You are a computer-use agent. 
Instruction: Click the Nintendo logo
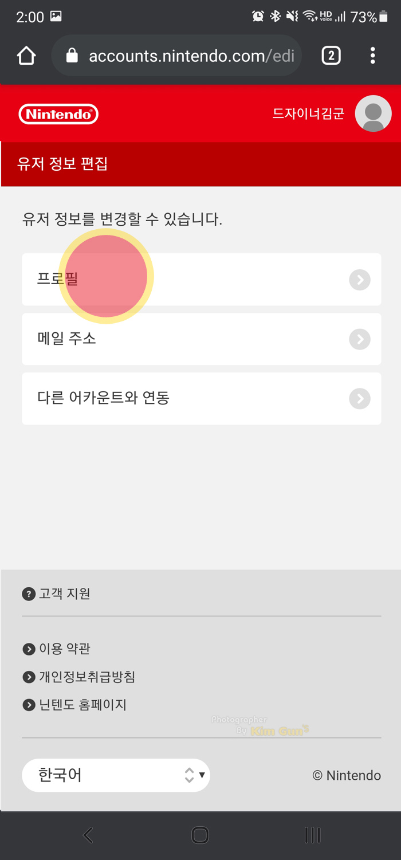coord(58,114)
